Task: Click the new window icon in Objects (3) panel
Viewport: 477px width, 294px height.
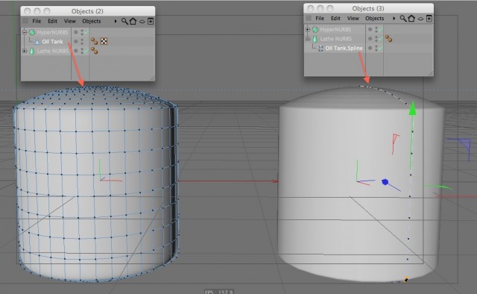Action: click(429, 19)
